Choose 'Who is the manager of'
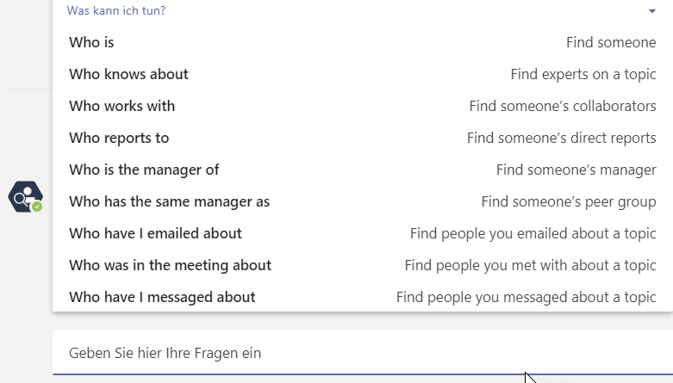 363,170
